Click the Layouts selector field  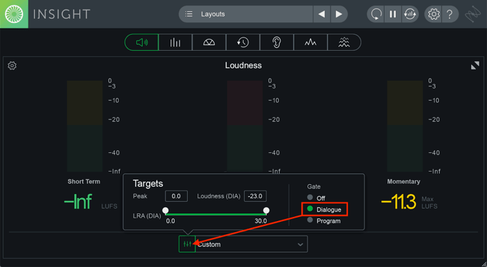246,14
